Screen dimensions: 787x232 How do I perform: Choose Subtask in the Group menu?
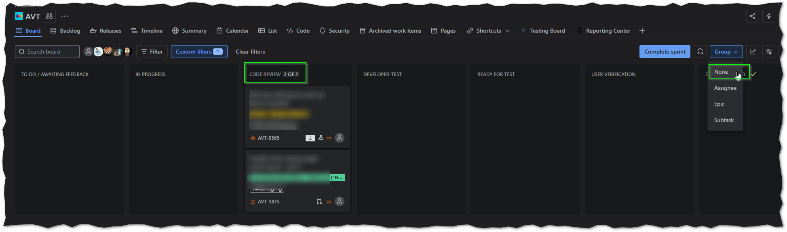pos(726,120)
